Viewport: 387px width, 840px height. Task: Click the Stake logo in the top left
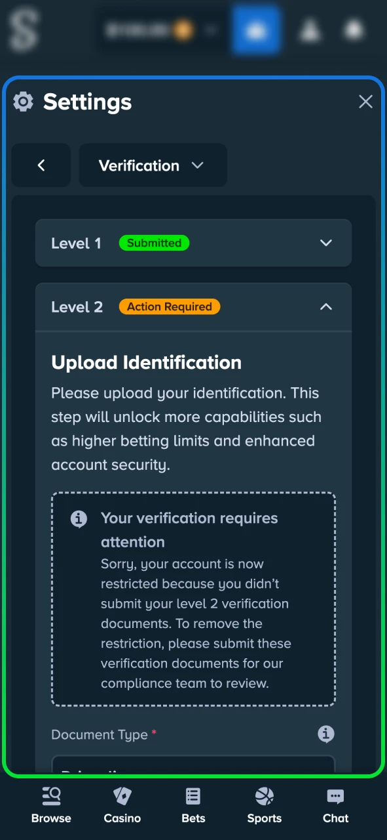(x=24, y=30)
